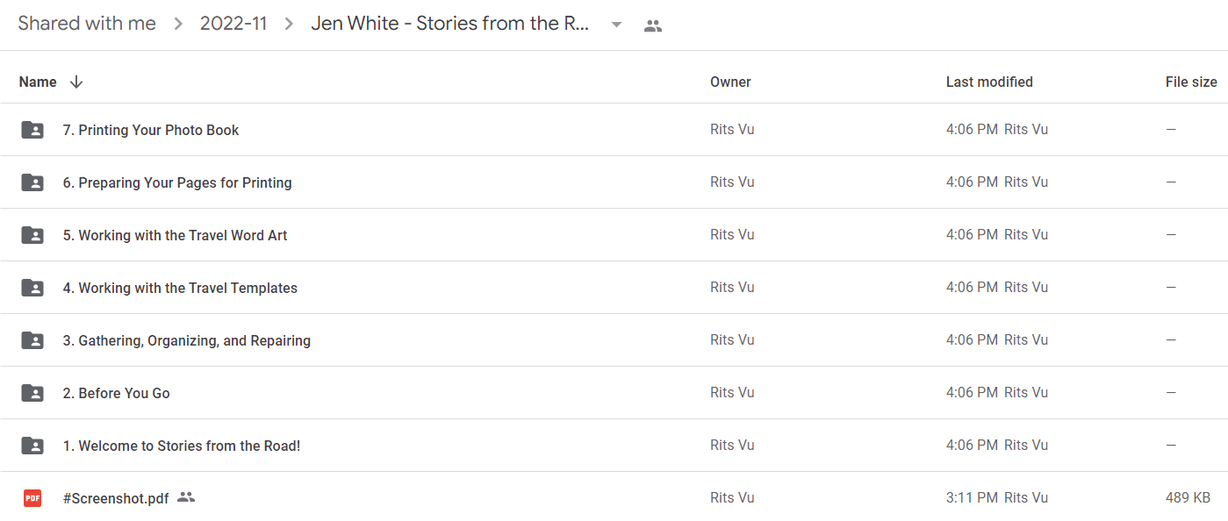Click the chevron after 2022-11 breadcrumb
The width and height of the screenshot is (1228, 521).
pyautogui.click(x=289, y=25)
